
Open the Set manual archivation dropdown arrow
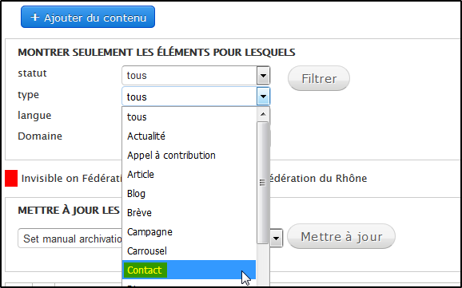(276, 238)
